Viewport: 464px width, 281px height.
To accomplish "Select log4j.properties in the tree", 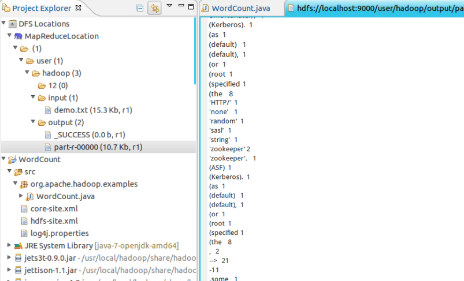I will pos(60,234).
